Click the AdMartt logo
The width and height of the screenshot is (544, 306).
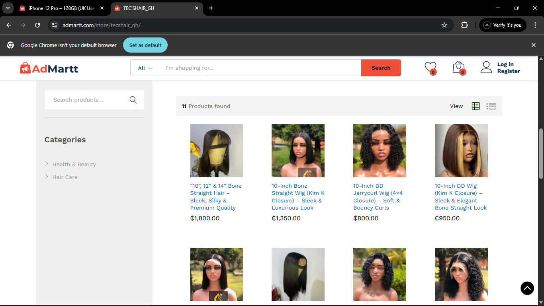[49, 68]
